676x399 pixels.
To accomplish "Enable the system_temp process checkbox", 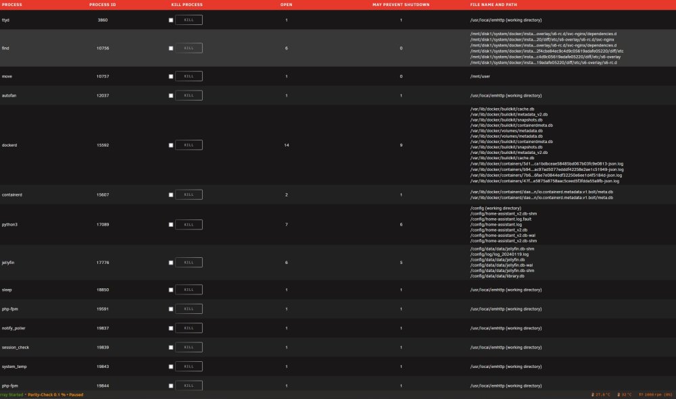I will coord(171,367).
